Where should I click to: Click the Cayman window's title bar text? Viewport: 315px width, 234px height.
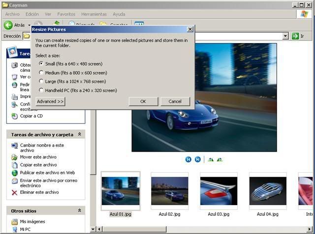pyautogui.click(x=18, y=5)
